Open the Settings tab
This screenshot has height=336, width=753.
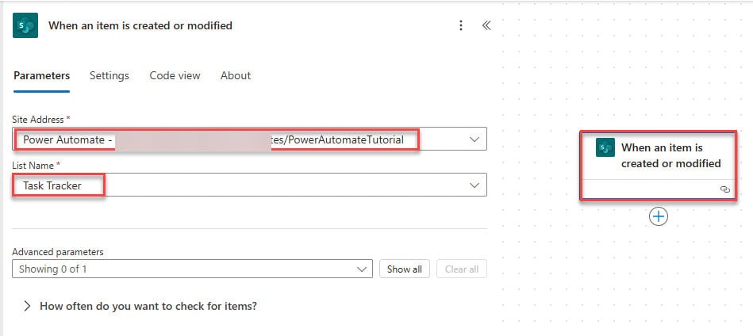pos(109,76)
